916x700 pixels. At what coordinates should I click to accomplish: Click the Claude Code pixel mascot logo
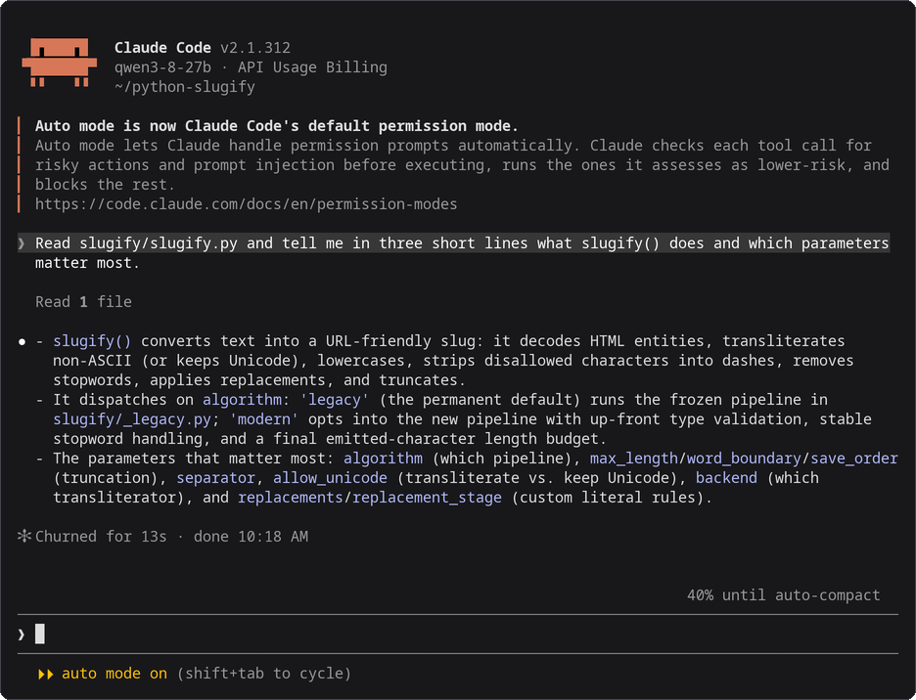60,63
